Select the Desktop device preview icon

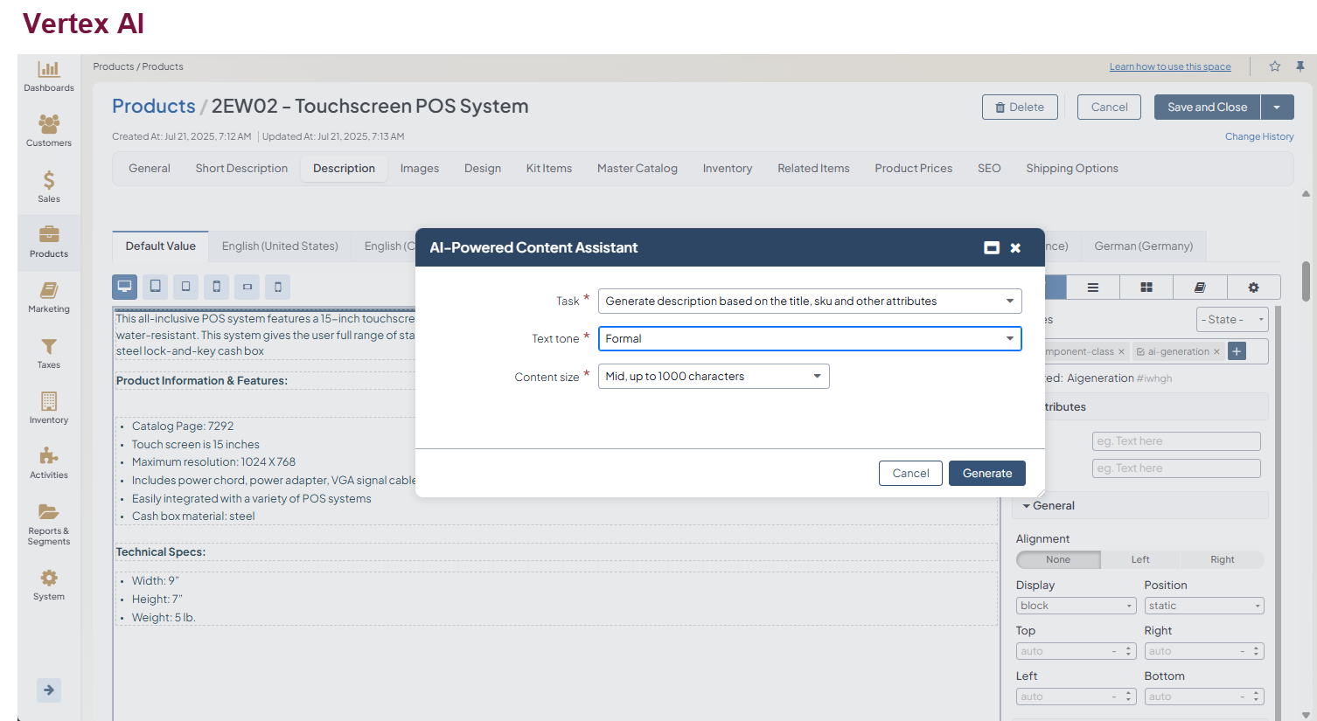coord(124,287)
